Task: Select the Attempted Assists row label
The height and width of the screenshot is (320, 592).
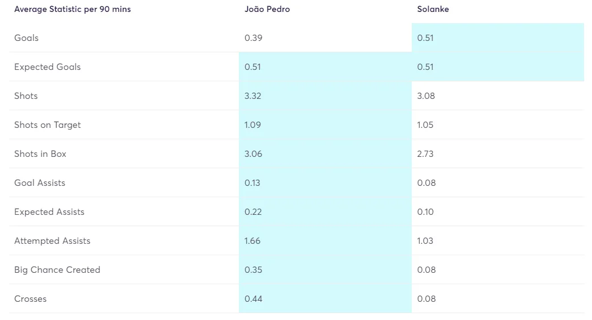Action: tap(52, 241)
